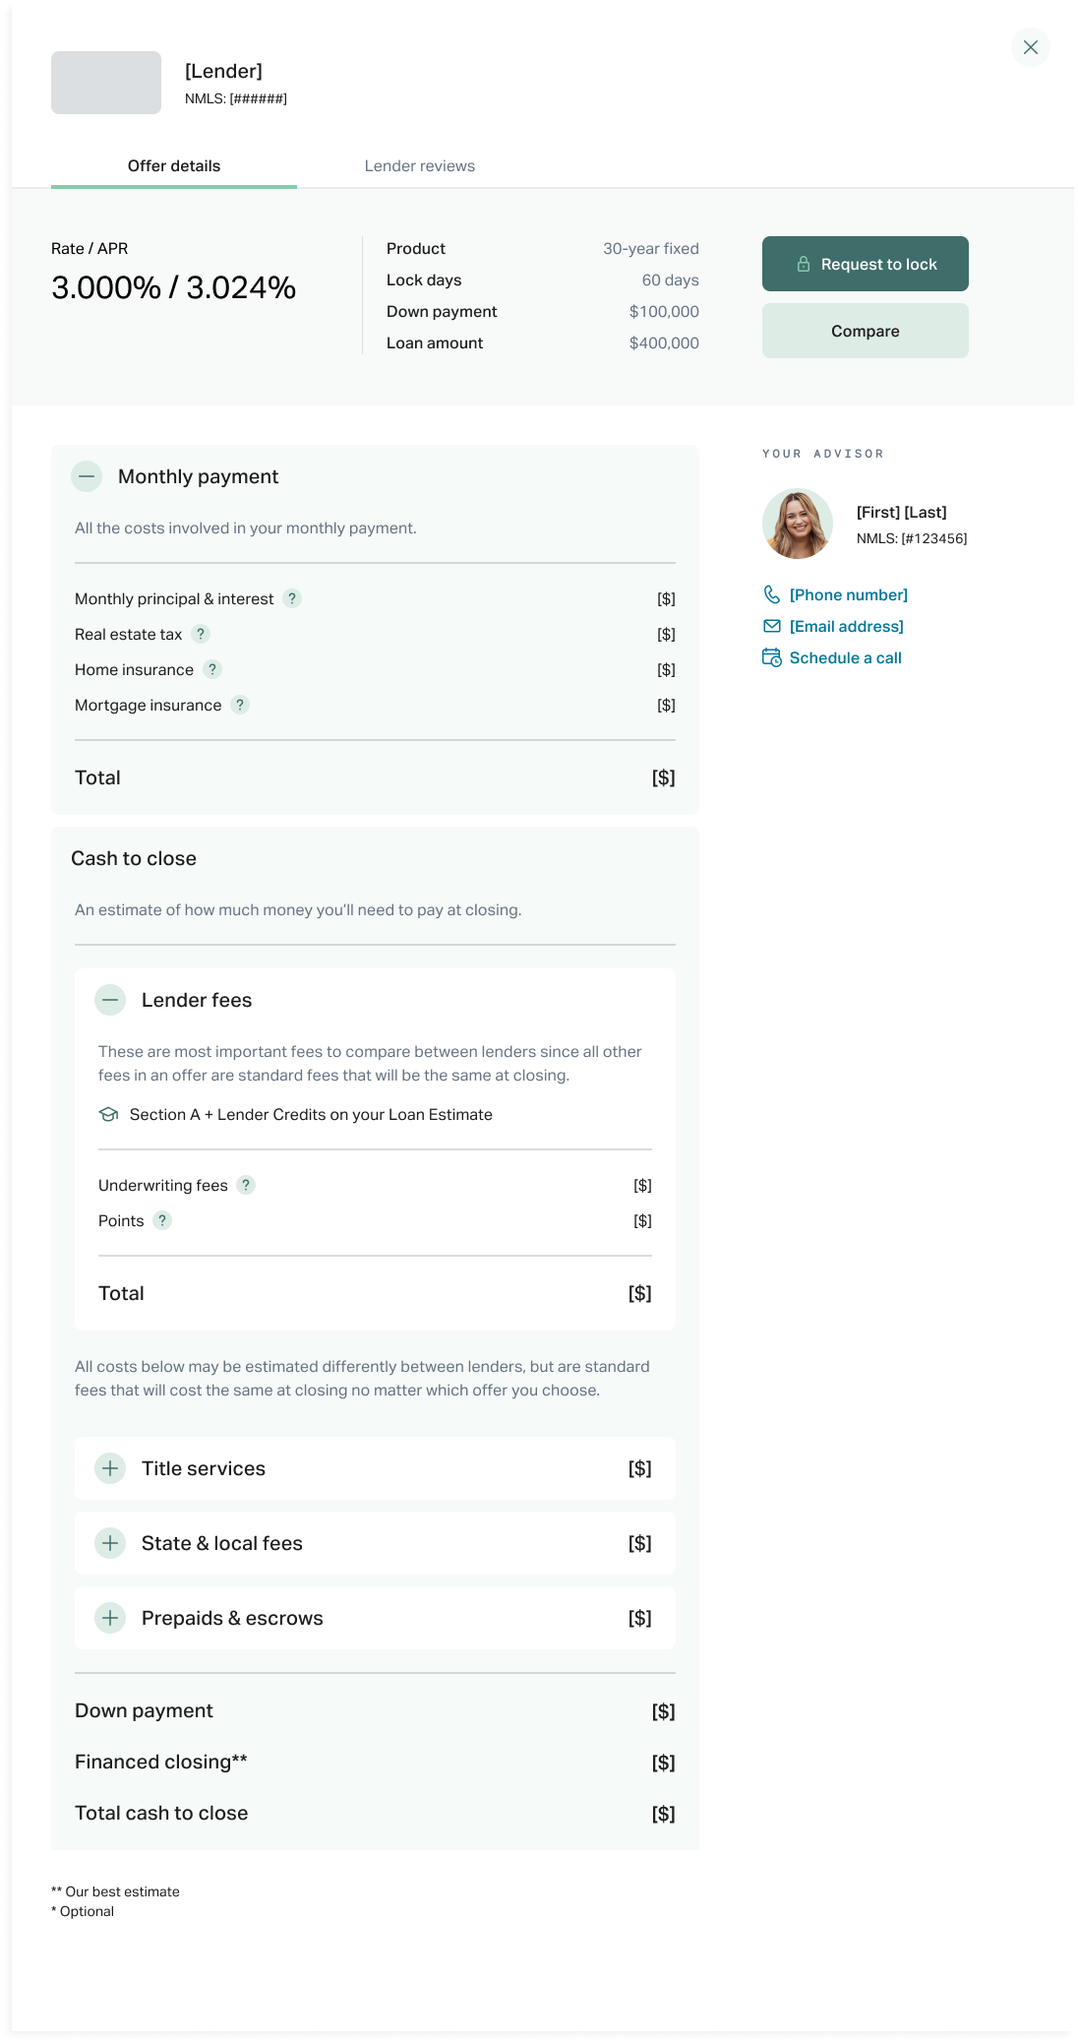Open the Home insurance tooltip icon
Screen dimensions: 1078x2043
coord(212,669)
